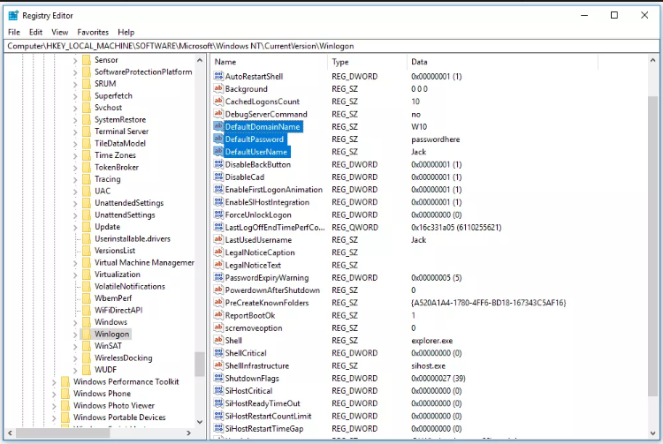
Task: Click the tree horizontal scrollbar right arrow
Action: (x=188, y=433)
